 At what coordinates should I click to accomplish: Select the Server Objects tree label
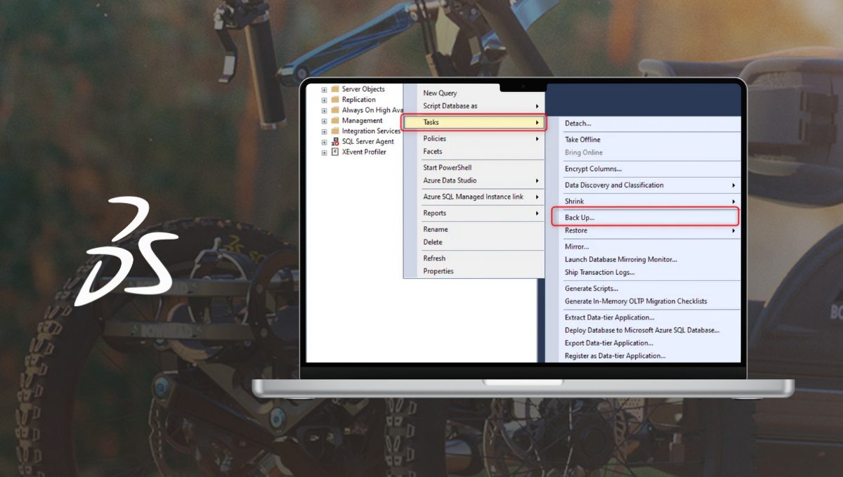pyautogui.click(x=363, y=89)
